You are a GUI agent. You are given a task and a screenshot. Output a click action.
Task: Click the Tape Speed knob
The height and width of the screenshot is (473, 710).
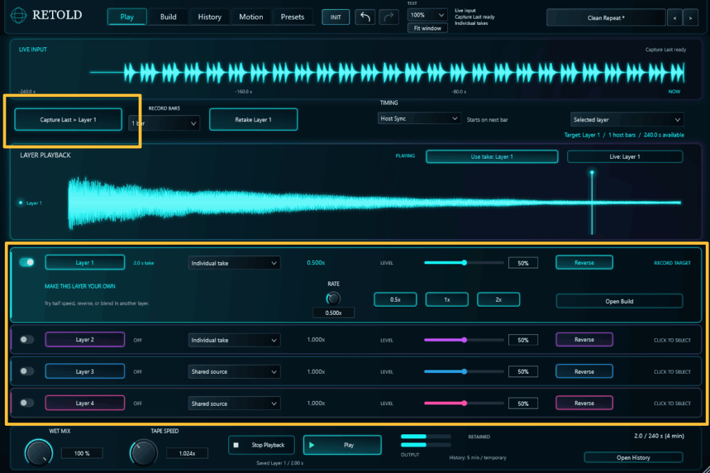coord(144,453)
